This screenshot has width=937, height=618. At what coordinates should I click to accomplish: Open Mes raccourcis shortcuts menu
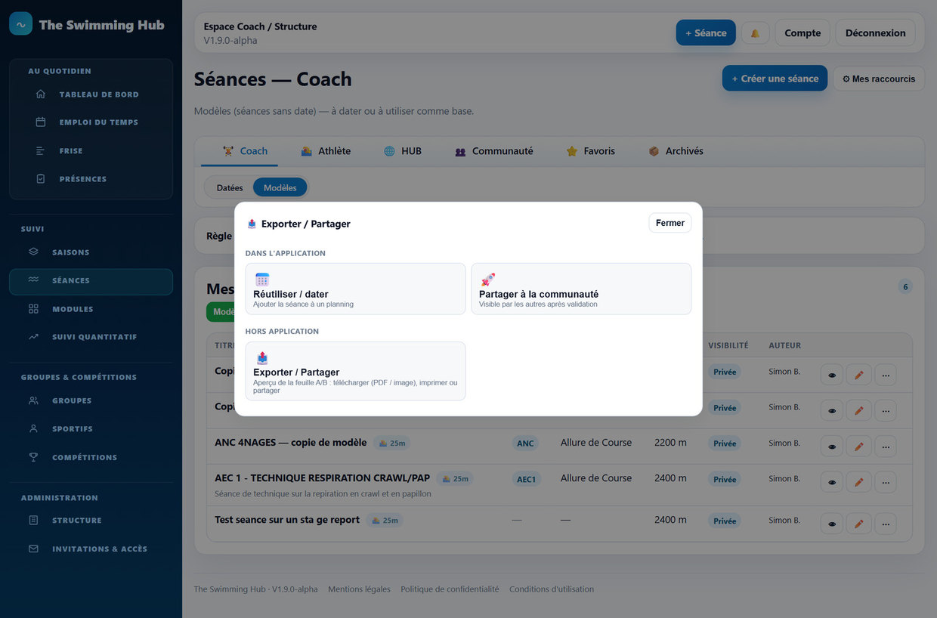coord(879,79)
